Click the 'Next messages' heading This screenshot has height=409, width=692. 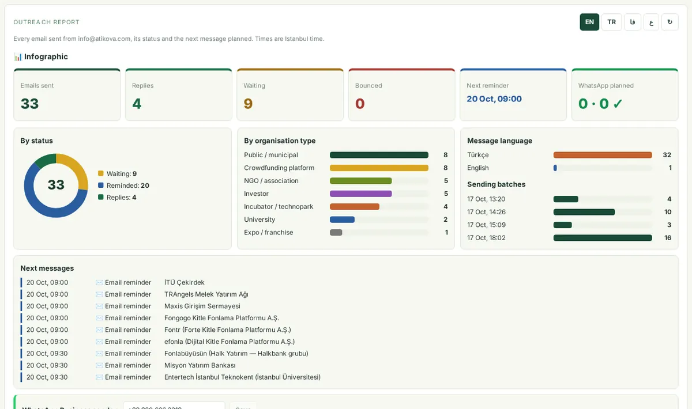pos(47,268)
